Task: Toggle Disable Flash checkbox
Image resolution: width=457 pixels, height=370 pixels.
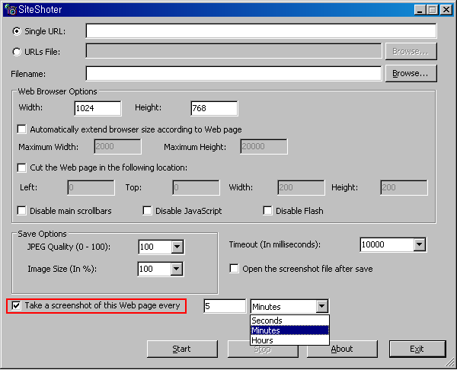Action: point(267,211)
